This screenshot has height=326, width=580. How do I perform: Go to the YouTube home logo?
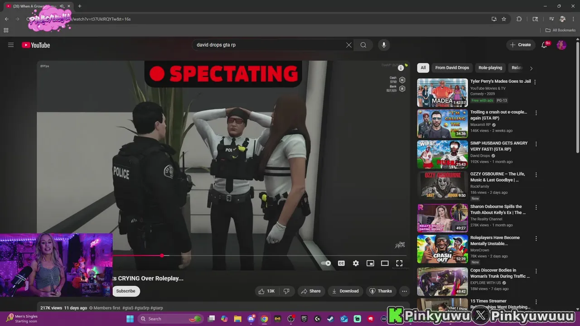pos(36,45)
